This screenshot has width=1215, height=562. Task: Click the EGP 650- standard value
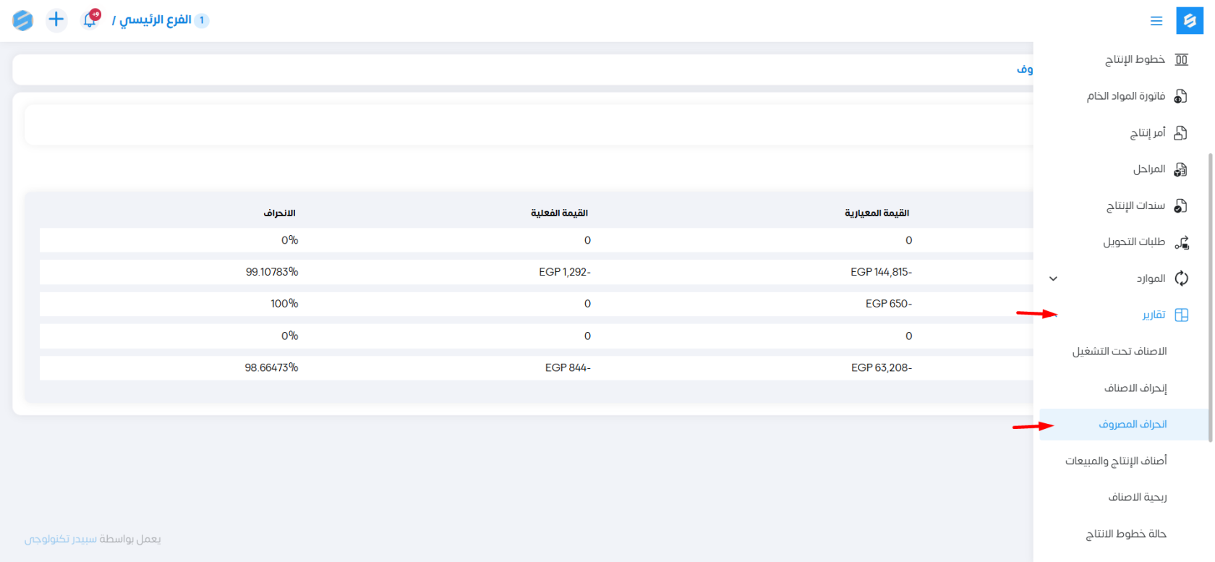click(x=889, y=304)
